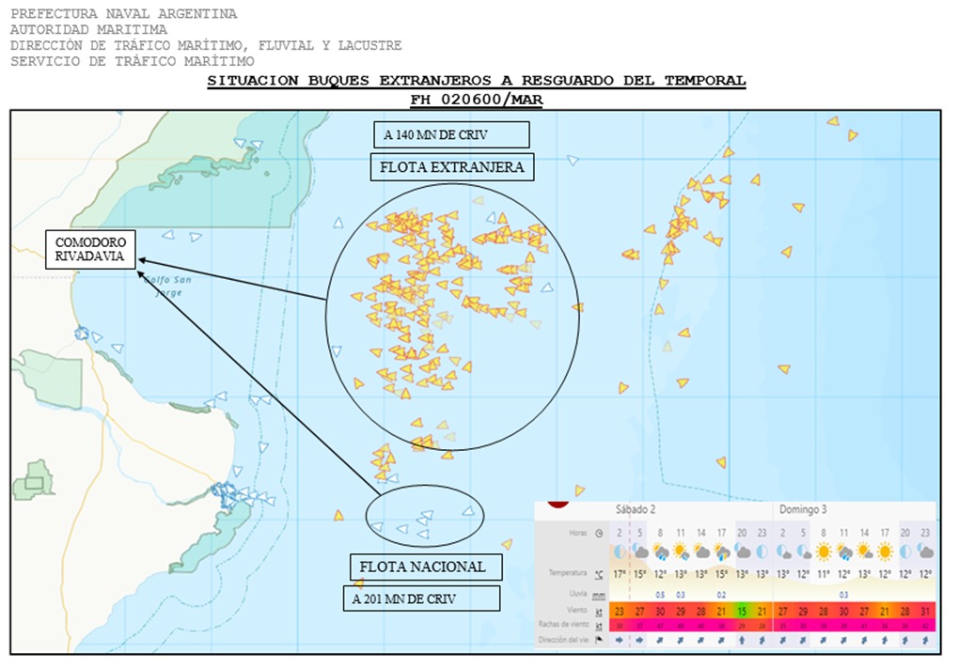
Task: Click the FLOTA NACIONAL label box
Action: 426,567
